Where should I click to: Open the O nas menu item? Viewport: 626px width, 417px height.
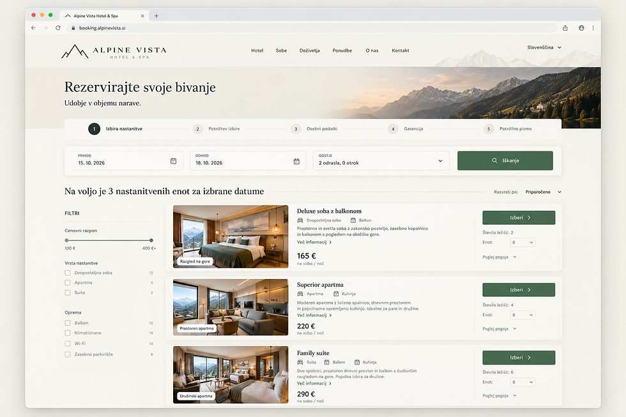pyautogui.click(x=372, y=50)
